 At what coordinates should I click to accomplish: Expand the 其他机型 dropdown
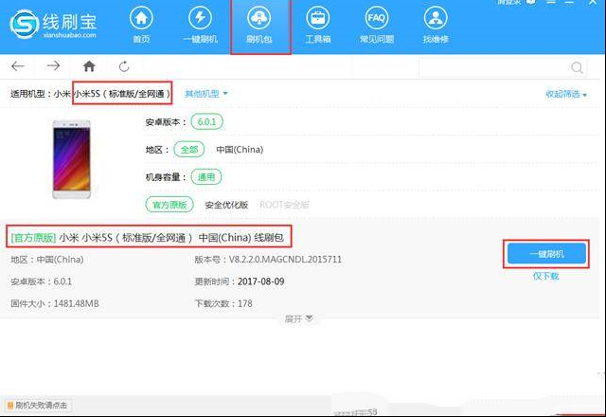205,94
